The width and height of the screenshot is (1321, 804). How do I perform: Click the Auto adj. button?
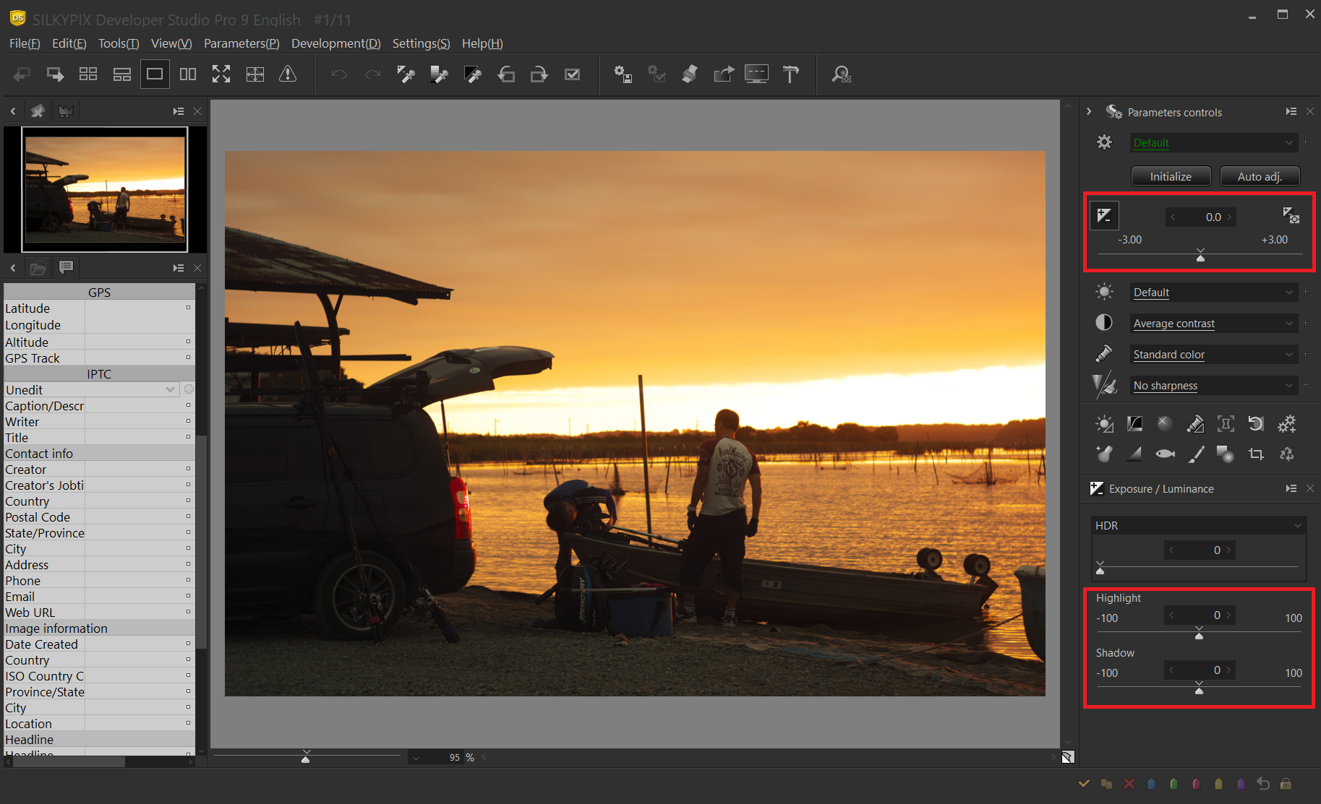point(1260,176)
